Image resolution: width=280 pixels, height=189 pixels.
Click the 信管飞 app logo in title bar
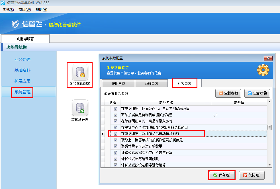3,3
